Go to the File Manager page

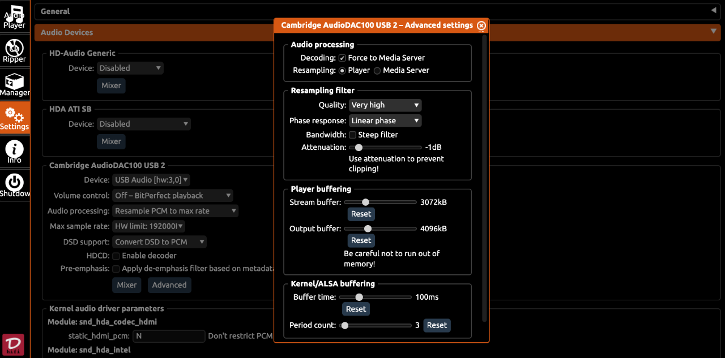[x=14, y=84]
